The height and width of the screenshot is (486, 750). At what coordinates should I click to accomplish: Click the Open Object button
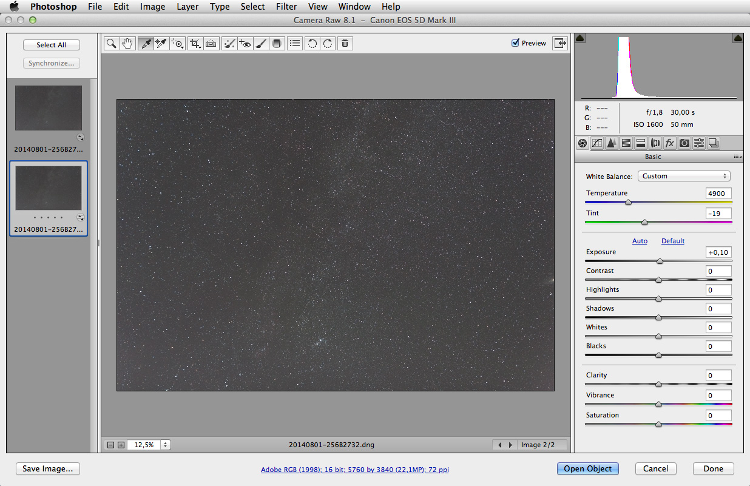point(588,468)
